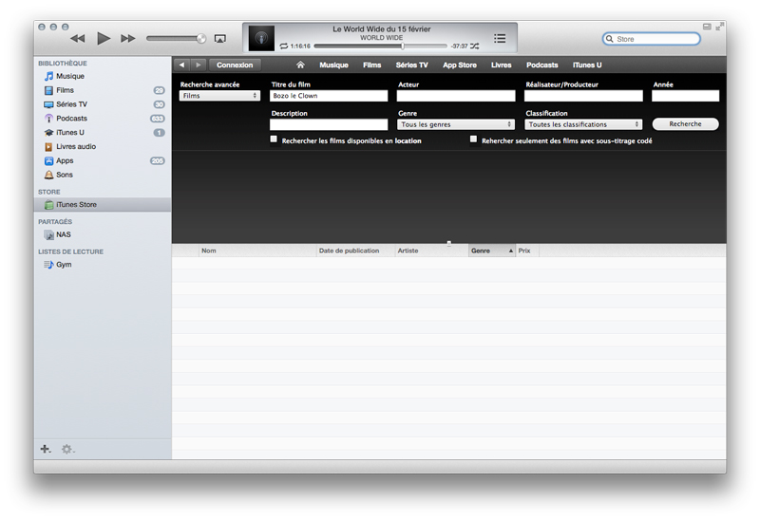Screen dimensions: 760x520
Task: Click the Store search field
Action: [x=652, y=39]
